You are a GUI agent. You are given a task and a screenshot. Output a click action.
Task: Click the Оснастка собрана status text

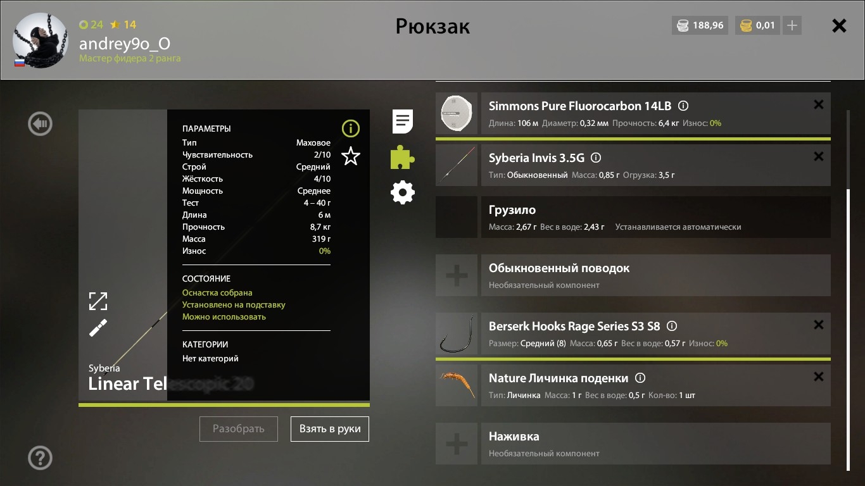(x=217, y=293)
